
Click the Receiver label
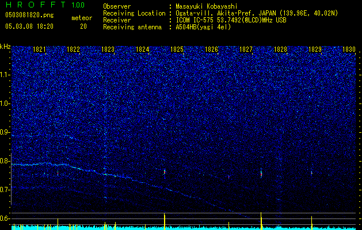[117, 20]
